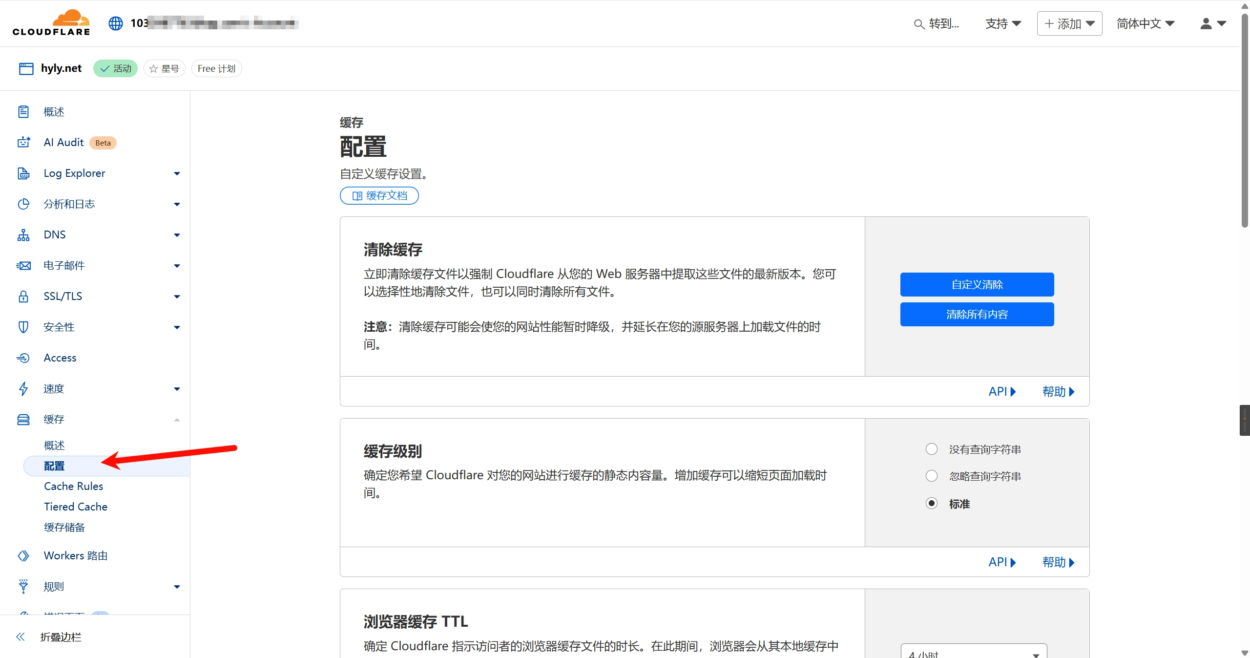Image resolution: width=1250 pixels, height=658 pixels.
Task: Click the 活动 status badge
Action: [x=116, y=69]
